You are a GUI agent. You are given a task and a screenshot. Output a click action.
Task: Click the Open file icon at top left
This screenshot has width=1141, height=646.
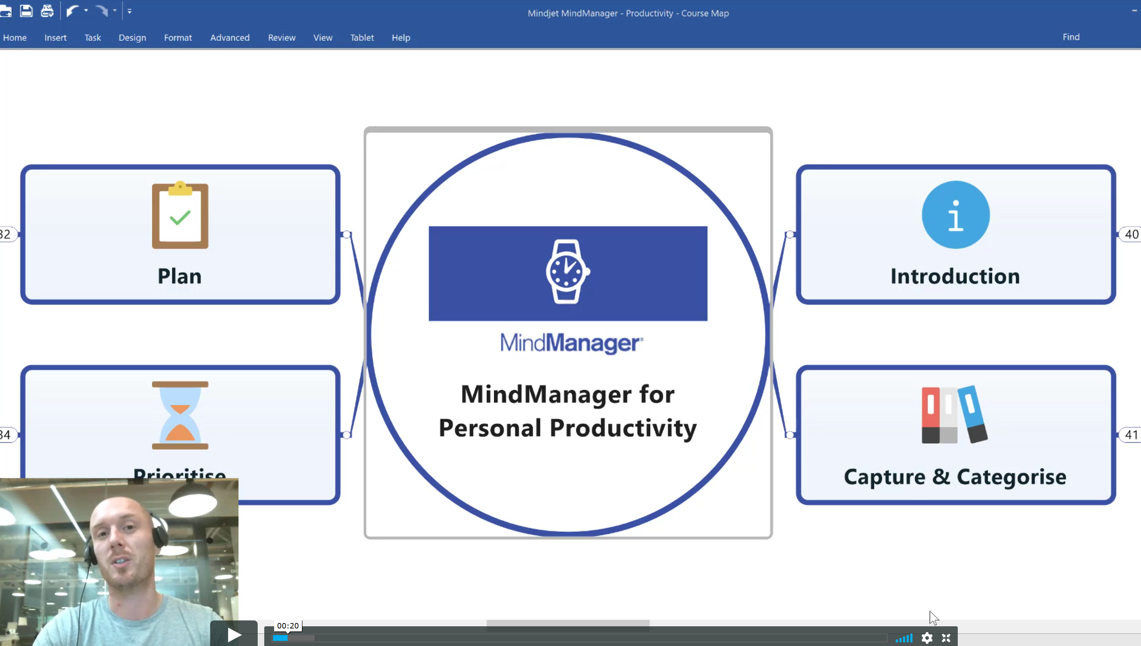tap(5, 11)
